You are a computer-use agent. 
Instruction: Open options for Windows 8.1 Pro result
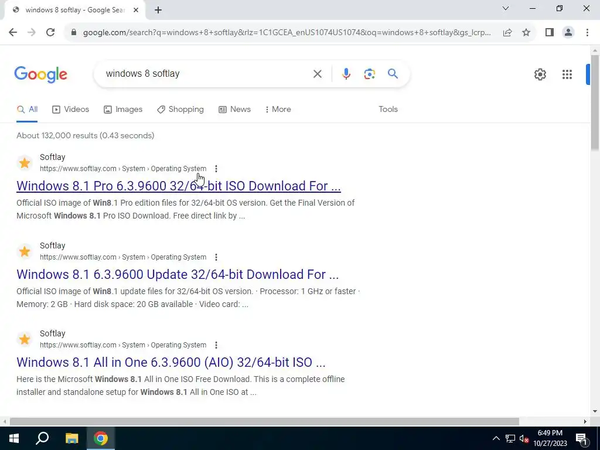216,169
